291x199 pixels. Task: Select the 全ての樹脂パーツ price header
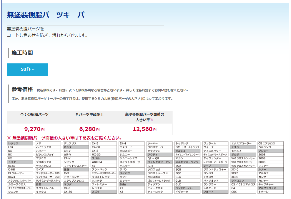[x=34, y=114]
